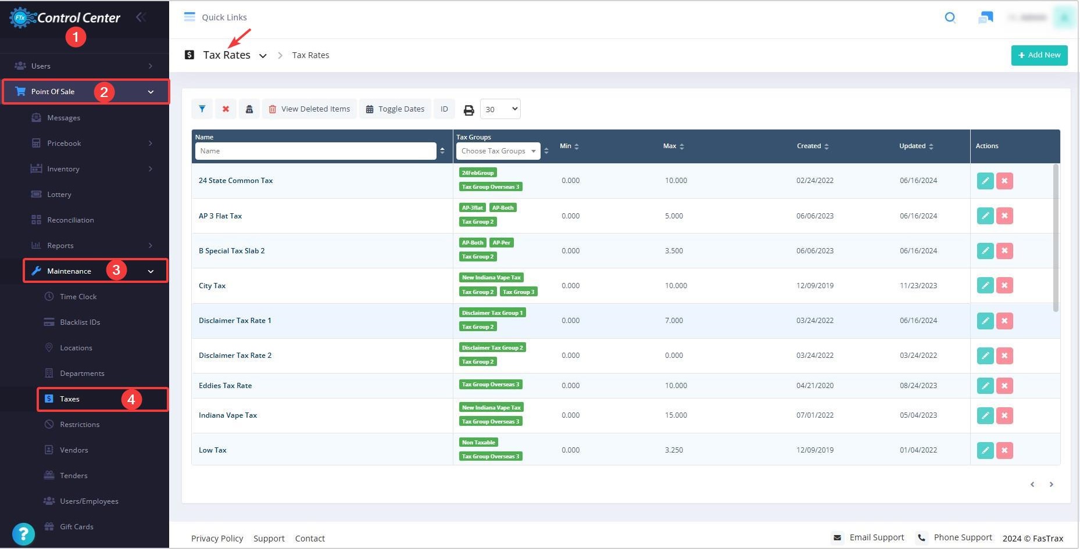Click the search magnifier icon in header
The image size is (1080, 549).
tap(950, 17)
